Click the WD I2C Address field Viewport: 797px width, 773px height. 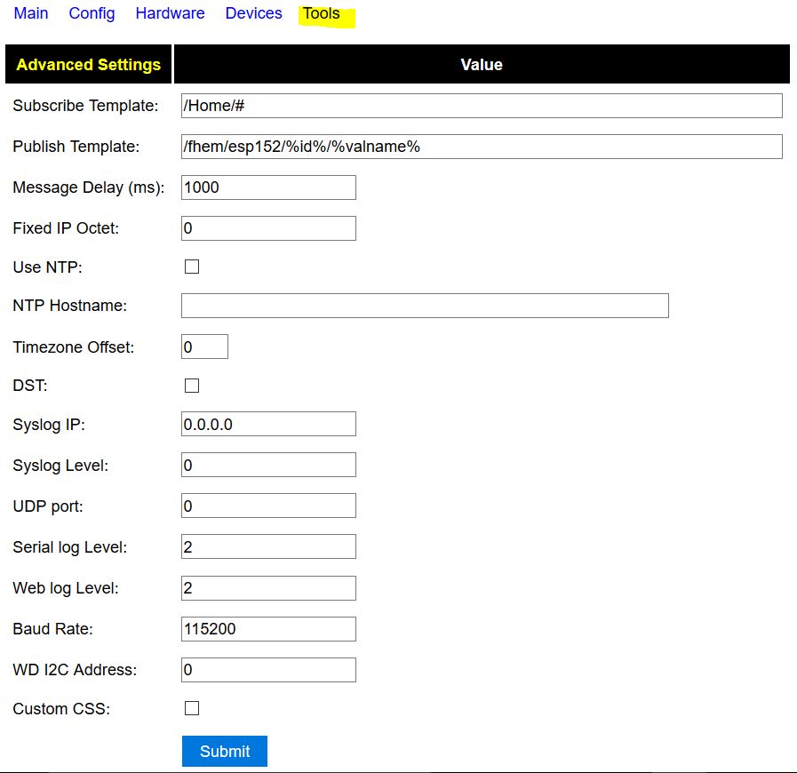coord(268,670)
